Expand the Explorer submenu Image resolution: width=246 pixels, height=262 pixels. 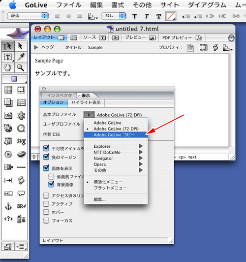click(116, 146)
